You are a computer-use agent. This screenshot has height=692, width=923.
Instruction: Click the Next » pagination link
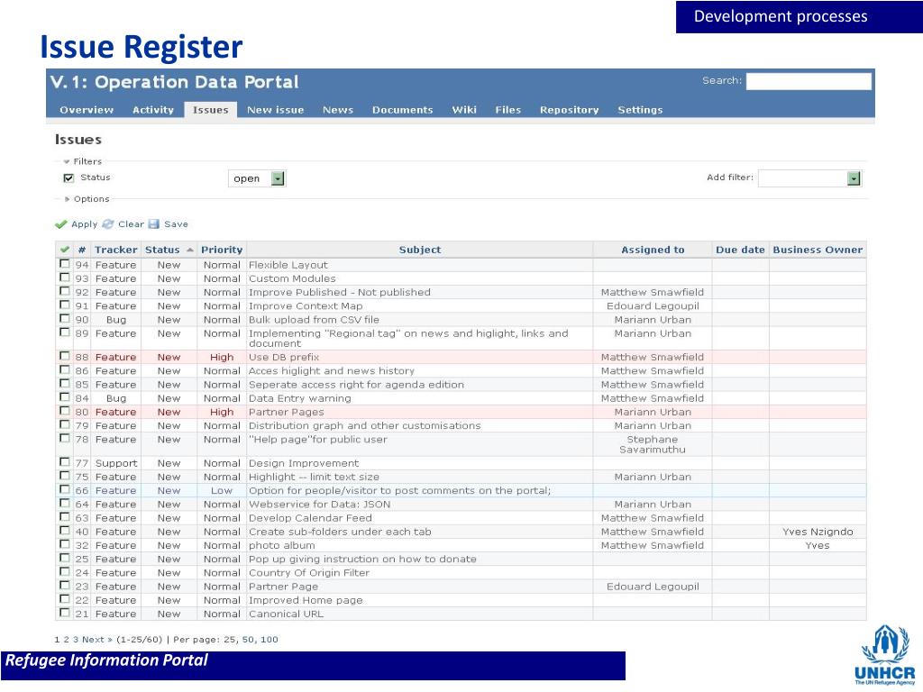[x=98, y=640]
